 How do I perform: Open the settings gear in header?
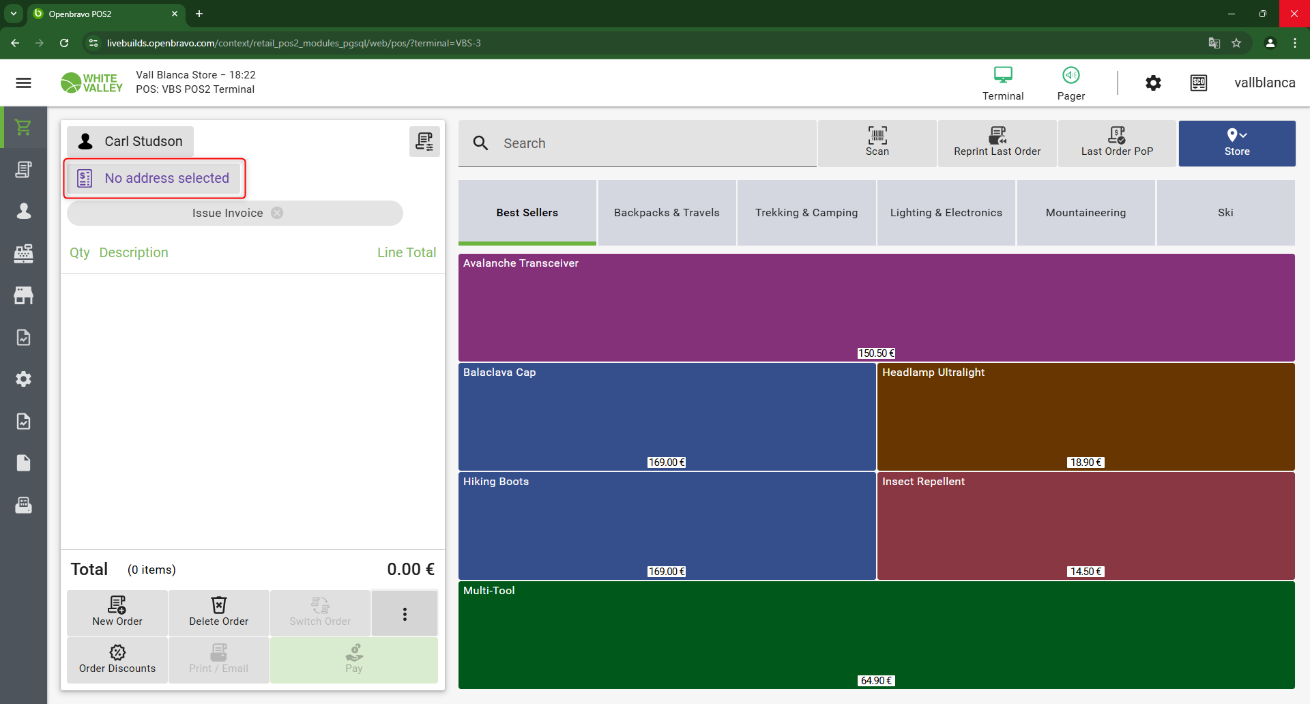1153,83
